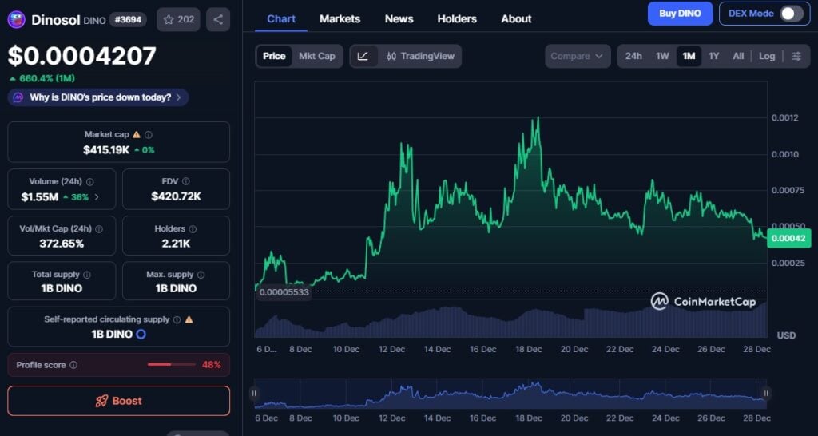Click the AI icon beside DINO price question
This screenshot has height=436, width=818.
18,97
